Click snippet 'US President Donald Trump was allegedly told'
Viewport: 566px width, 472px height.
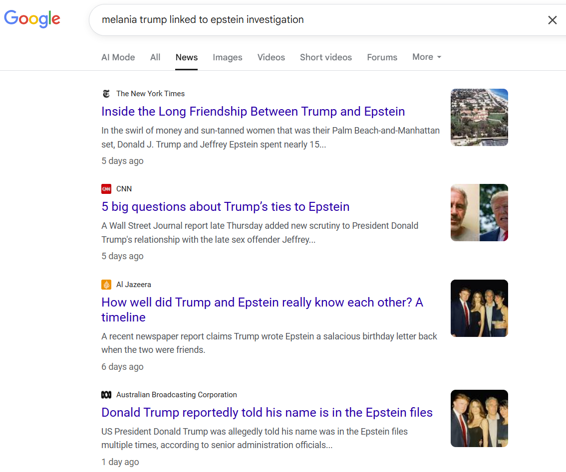(255, 438)
